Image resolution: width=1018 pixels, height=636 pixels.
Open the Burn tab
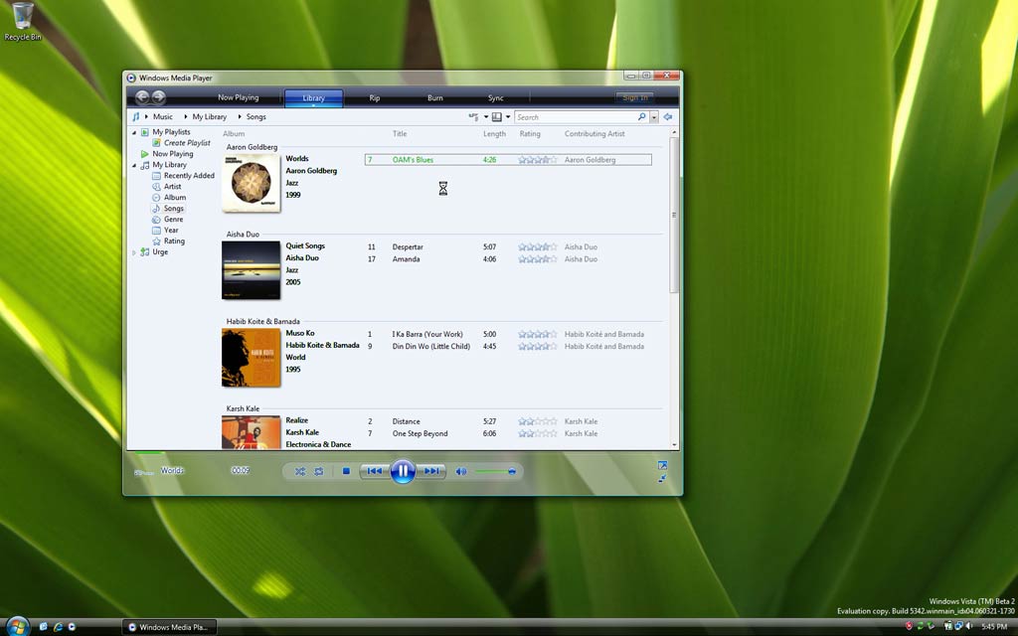[x=435, y=97]
